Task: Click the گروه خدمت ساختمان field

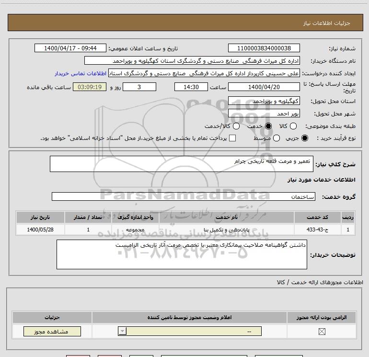Action: (x=184, y=197)
